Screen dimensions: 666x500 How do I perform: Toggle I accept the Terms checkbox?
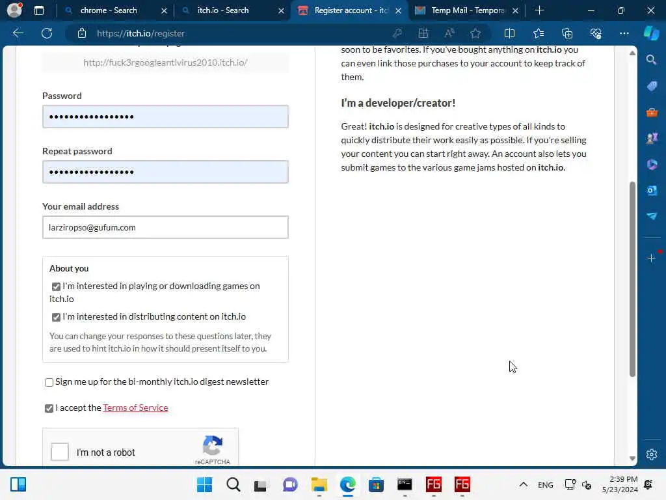coord(49,408)
